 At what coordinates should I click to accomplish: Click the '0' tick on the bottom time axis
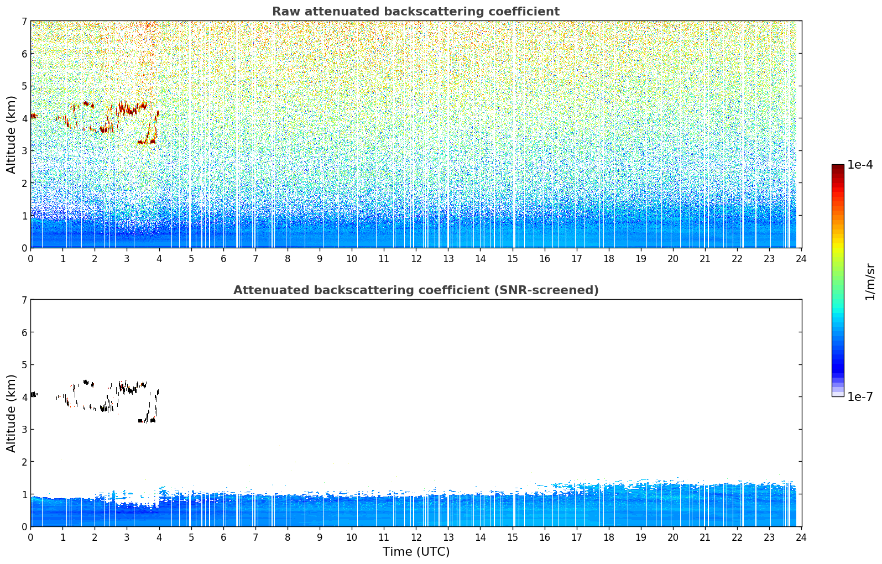click(x=30, y=537)
